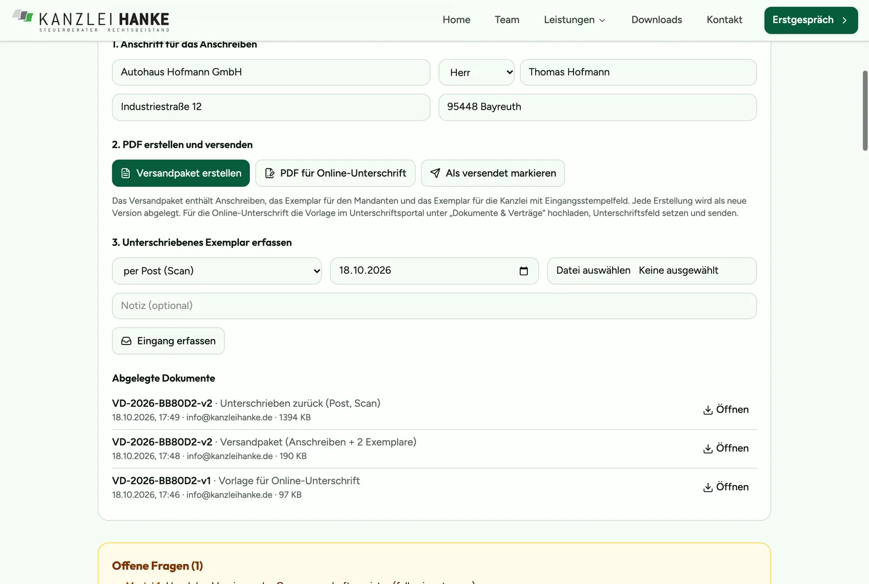The image size is (869, 584).
Task: Open the Unterschrieben zurück (Post, Scan) document
Action: tap(726, 410)
